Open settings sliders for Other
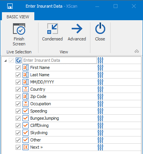The width and height of the screenshot is (143, 154). [100, 140]
